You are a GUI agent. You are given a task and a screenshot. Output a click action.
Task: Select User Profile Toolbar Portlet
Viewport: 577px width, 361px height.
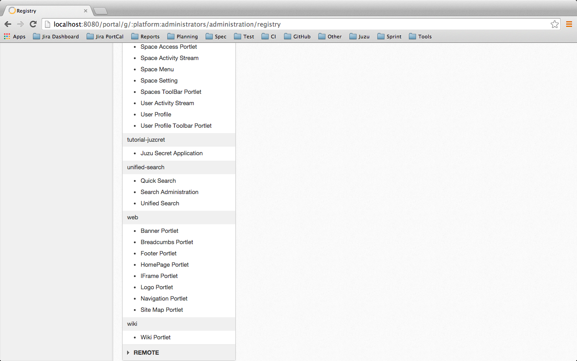point(176,126)
